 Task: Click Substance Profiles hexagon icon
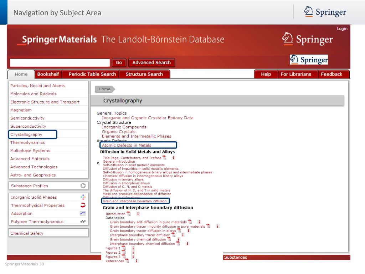click(83, 186)
